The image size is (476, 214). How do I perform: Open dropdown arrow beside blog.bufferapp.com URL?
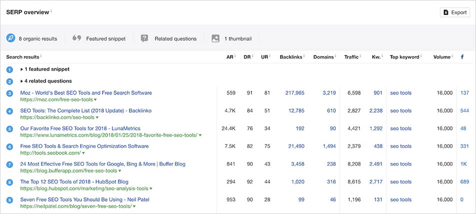tap(119, 171)
